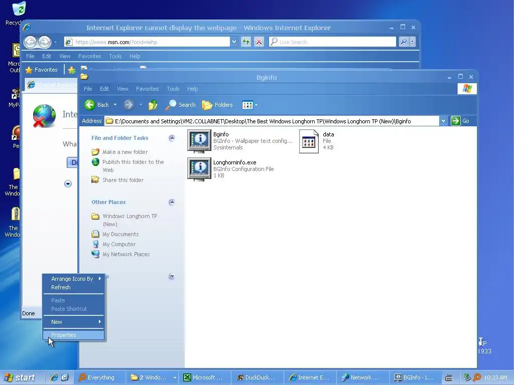Toggle the Folders pane button
This screenshot has height=385, width=514.
[217, 105]
